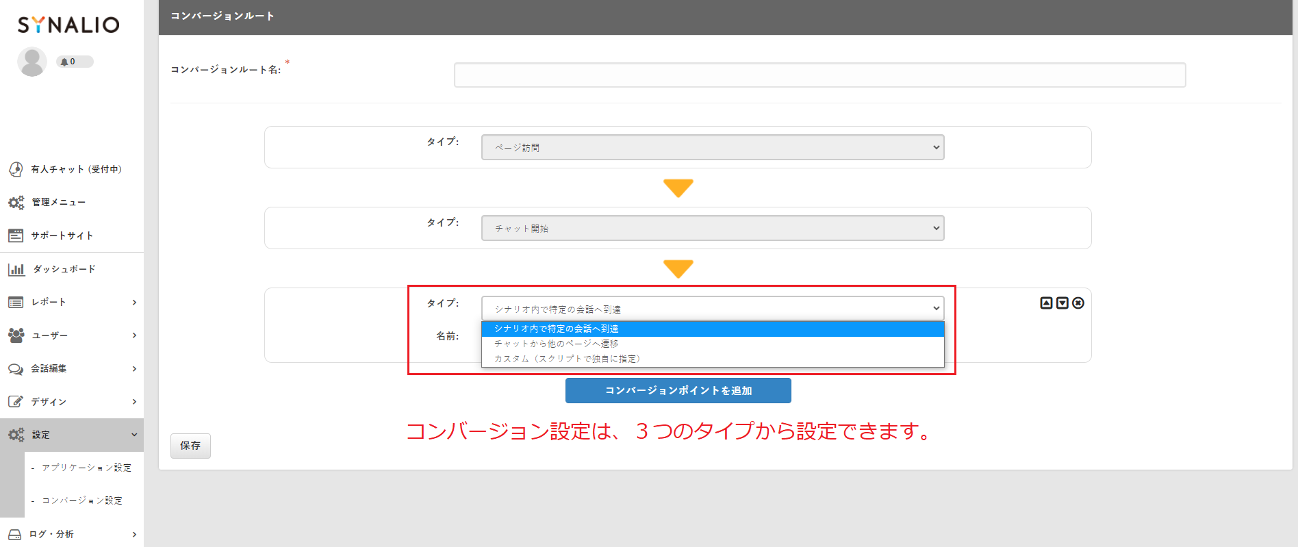Viewport: 1298px width, 547px height.
Task: Click the コンバージョンルート名 label
Action: 226,70
